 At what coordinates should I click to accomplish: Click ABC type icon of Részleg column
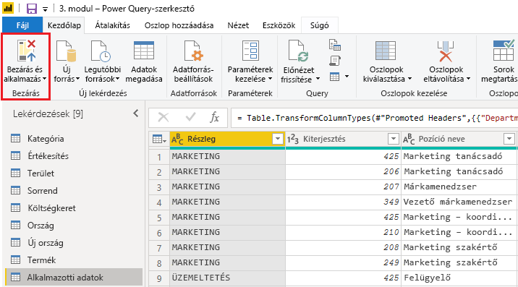pyautogui.click(x=177, y=140)
